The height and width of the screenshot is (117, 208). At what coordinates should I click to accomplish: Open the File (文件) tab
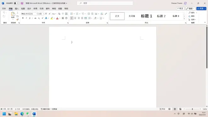pos(4,8)
